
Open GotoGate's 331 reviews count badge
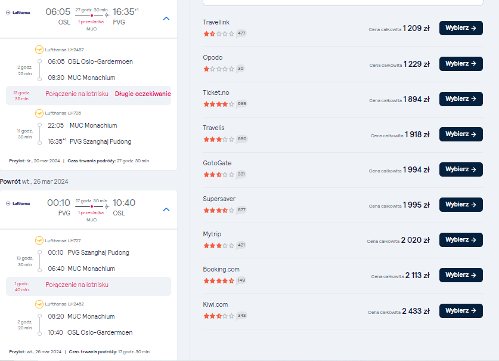tap(241, 174)
